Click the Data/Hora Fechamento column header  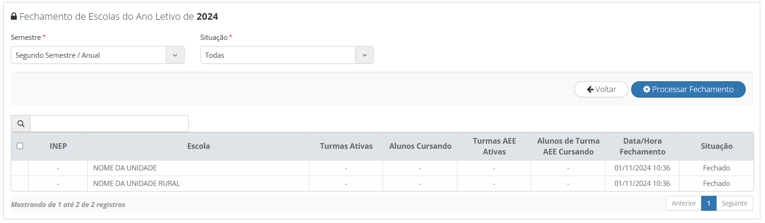tap(642, 146)
